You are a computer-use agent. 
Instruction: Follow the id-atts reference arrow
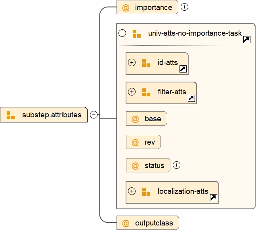183,69
